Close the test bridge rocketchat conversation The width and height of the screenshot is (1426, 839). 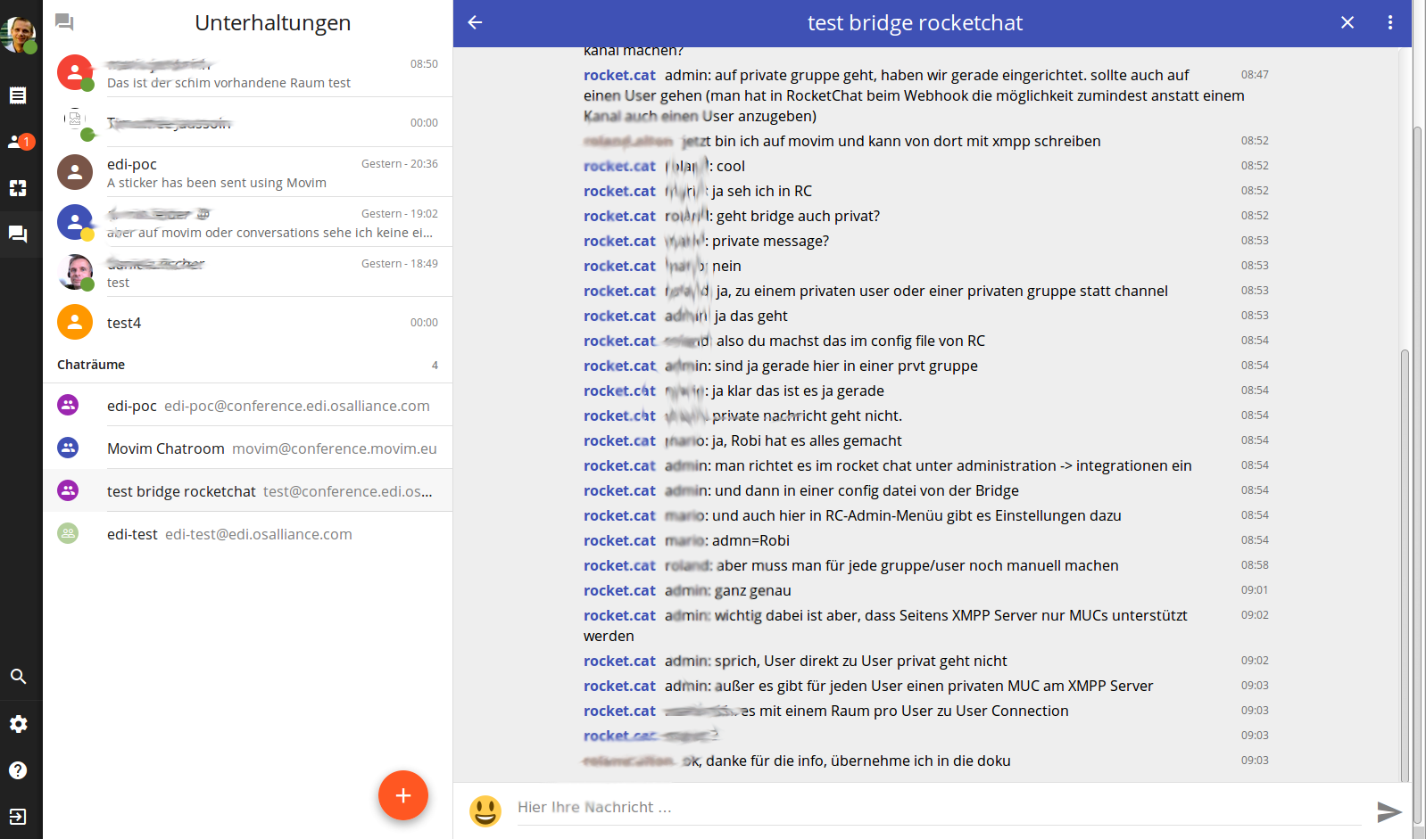click(1347, 22)
